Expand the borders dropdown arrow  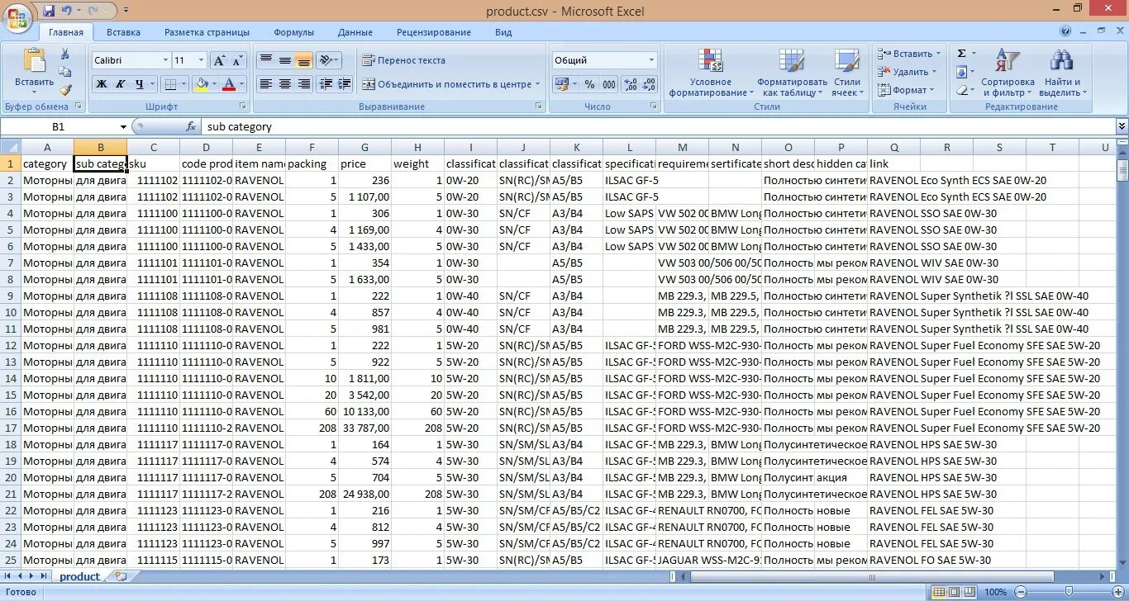pos(183,84)
